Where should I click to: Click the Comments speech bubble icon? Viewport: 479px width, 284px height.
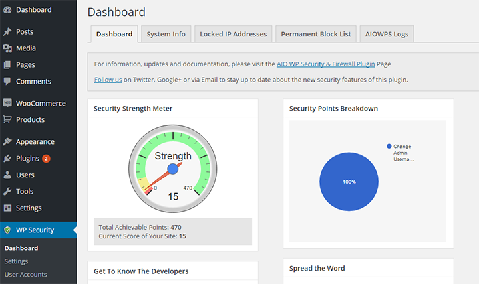point(7,81)
